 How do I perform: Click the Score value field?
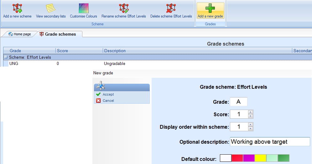[239, 114]
